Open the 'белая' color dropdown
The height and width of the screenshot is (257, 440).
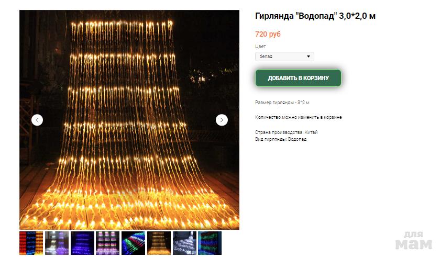click(x=284, y=57)
